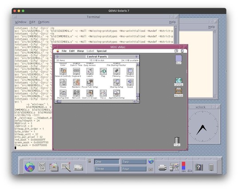Open the Oct 14 calendar icon

click(x=42, y=167)
